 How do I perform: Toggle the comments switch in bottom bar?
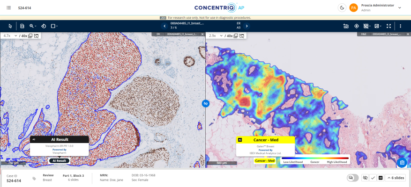coord(352,178)
